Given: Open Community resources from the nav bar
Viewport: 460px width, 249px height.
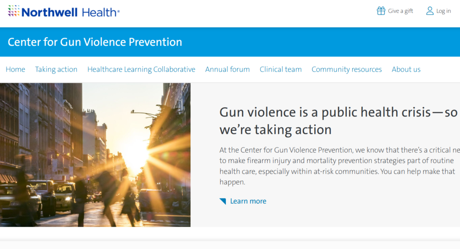Looking at the screenshot, I should tap(346, 69).
